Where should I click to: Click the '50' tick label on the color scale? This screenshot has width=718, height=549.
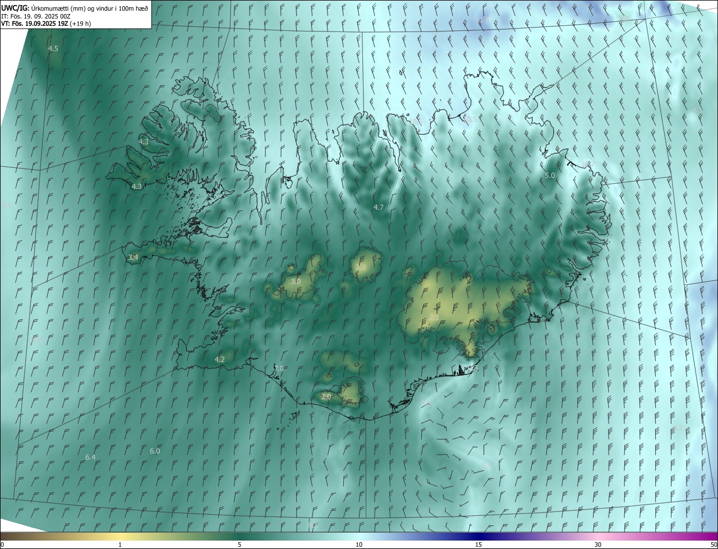pos(714,545)
